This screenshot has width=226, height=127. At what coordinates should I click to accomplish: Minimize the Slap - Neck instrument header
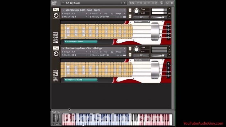point(169,11)
